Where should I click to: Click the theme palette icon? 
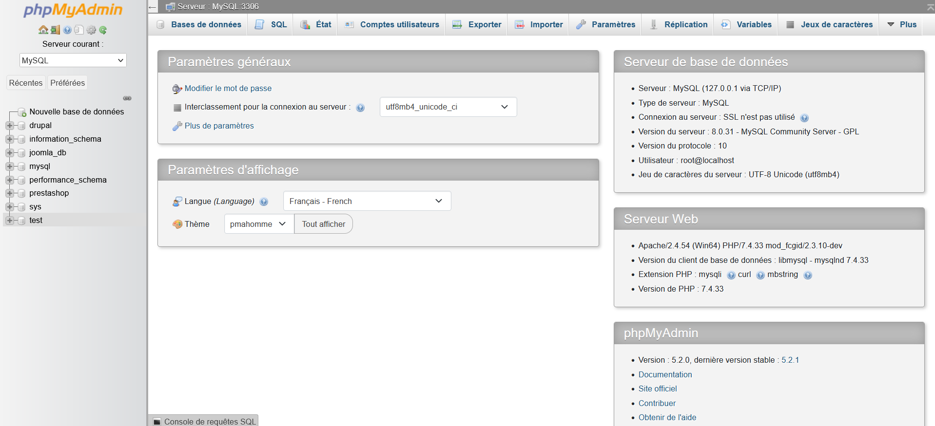tap(177, 224)
